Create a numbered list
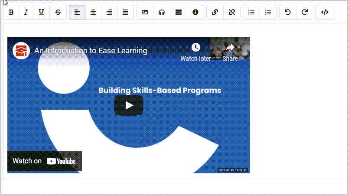The image size is (348, 195). click(268, 12)
